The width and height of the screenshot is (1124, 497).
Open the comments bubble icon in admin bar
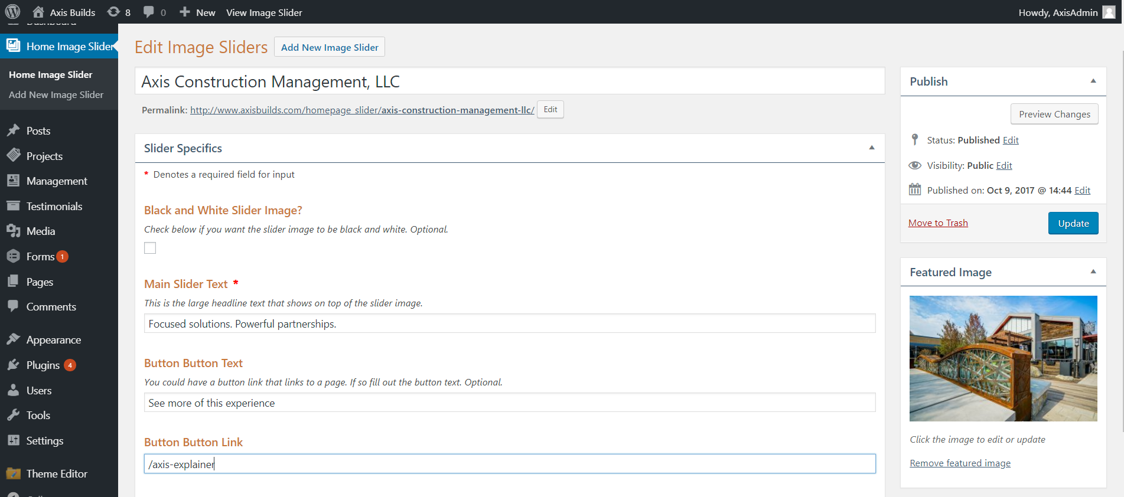(x=149, y=12)
